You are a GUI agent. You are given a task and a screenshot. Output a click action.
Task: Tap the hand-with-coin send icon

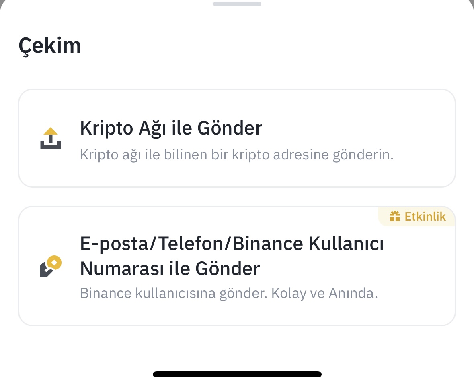click(x=51, y=266)
